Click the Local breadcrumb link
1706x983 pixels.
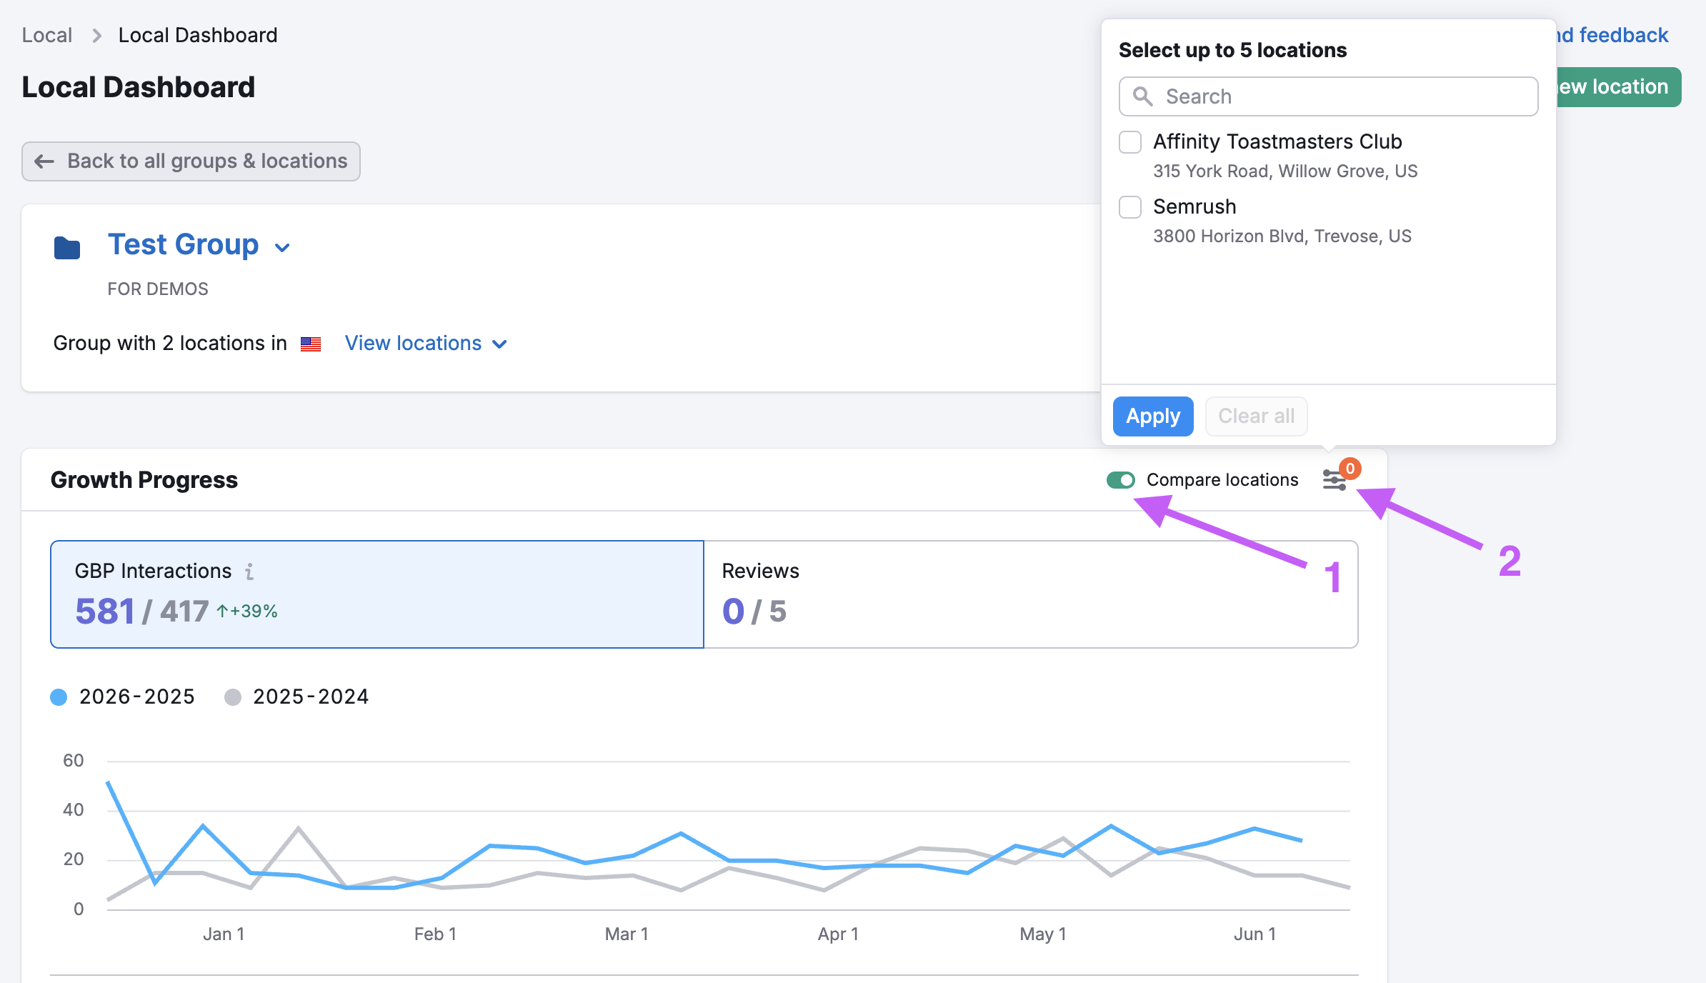[x=47, y=35]
